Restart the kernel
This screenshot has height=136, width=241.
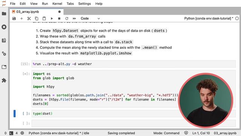click(x=67, y=19)
